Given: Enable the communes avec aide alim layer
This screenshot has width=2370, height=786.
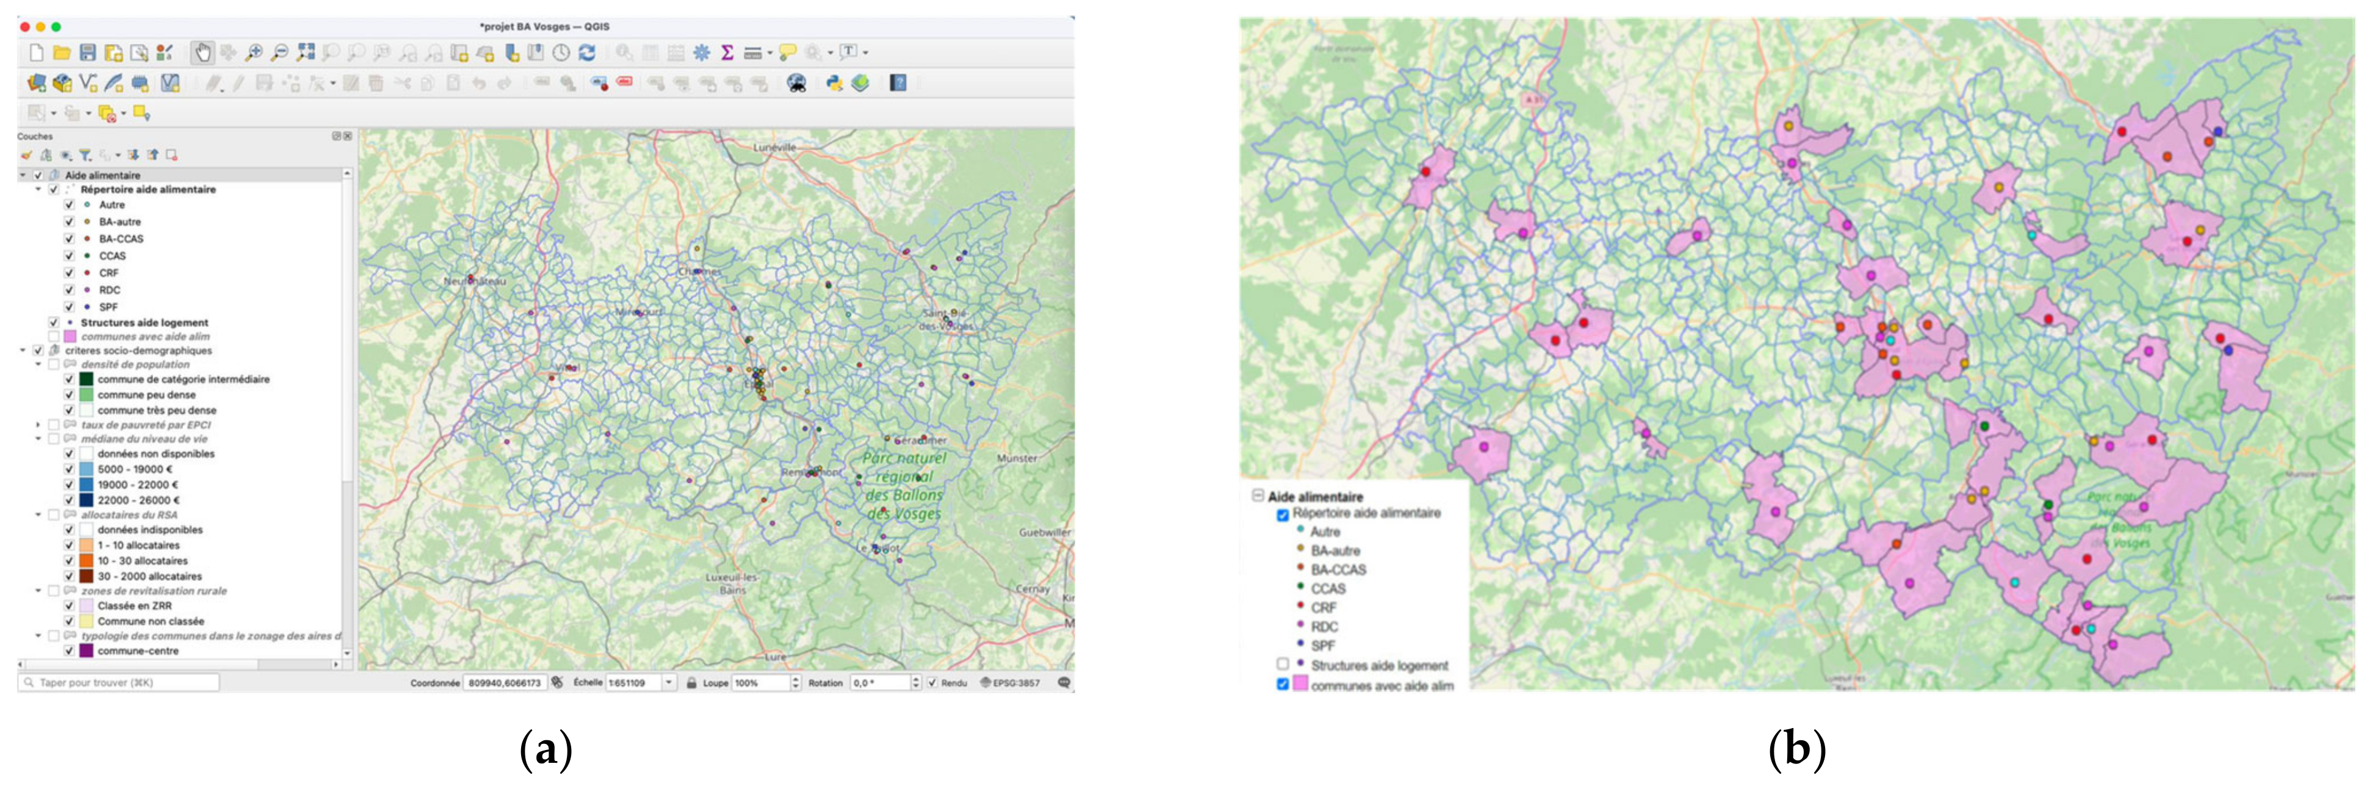Looking at the screenshot, I should [x=54, y=337].
